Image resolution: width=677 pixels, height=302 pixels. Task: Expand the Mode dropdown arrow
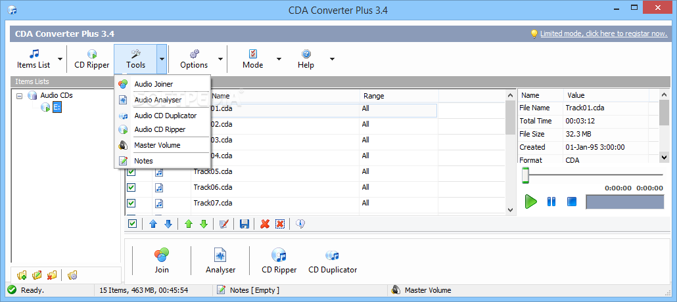click(x=279, y=59)
